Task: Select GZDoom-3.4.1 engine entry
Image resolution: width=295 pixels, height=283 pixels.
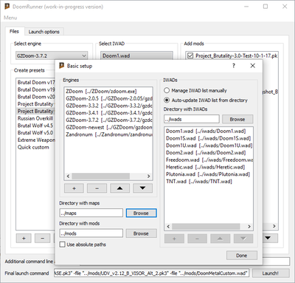Action: coord(108,113)
